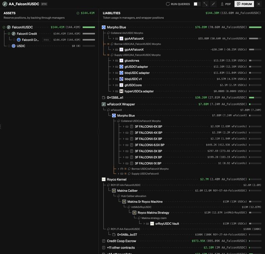The height and width of the screenshot is (254, 265).
Task: Click the Collateral AA/USDC Morpho label
Action: click(127, 33)
